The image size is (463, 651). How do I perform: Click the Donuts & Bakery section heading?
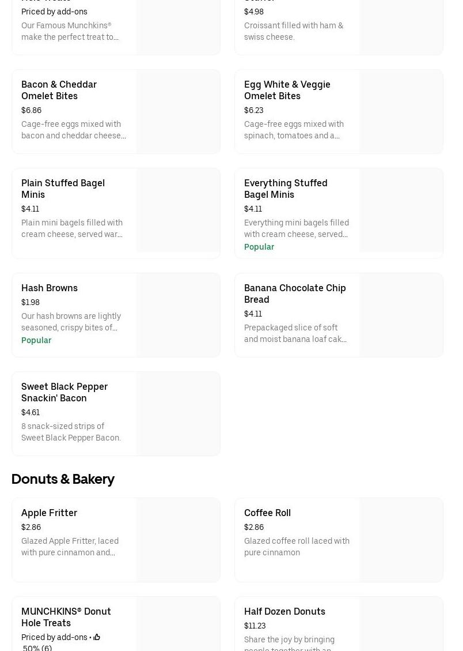[x=63, y=479]
